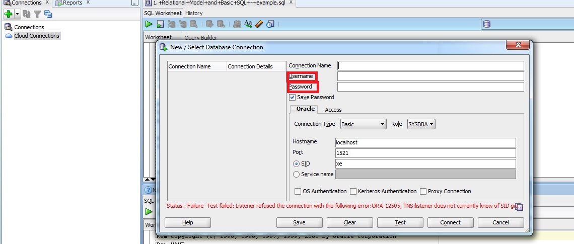Switch to the History tab
Image resolution: width=574 pixels, height=244 pixels.
point(194,13)
